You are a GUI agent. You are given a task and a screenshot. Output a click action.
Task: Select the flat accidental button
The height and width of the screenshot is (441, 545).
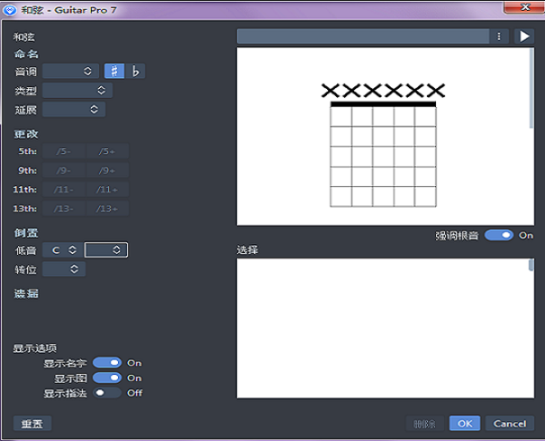[135, 71]
